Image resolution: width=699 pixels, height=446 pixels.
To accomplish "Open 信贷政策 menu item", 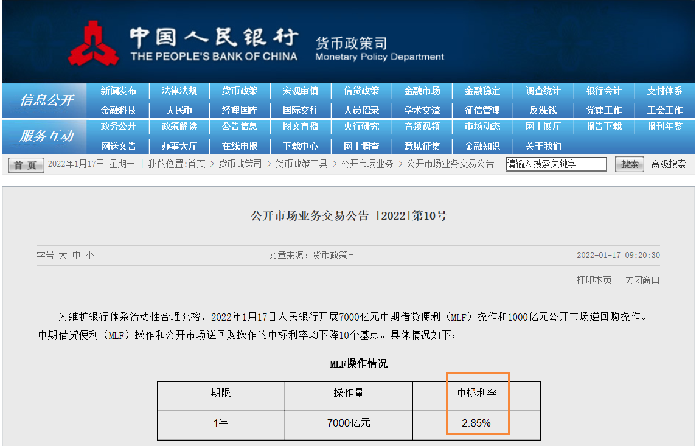I will point(361,91).
